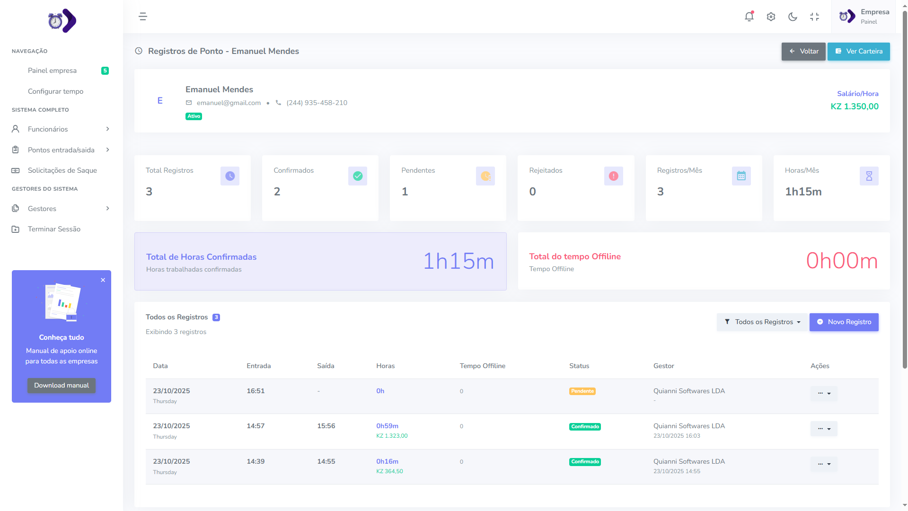Open the notifications bell icon

pos(749,17)
